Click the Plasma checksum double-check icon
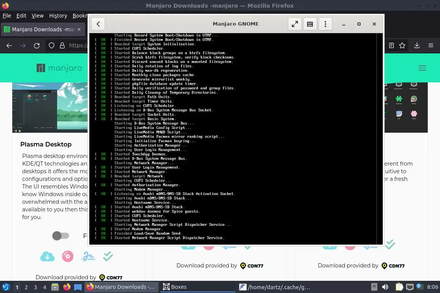Viewport: 440px width, 293px height. coord(108,256)
